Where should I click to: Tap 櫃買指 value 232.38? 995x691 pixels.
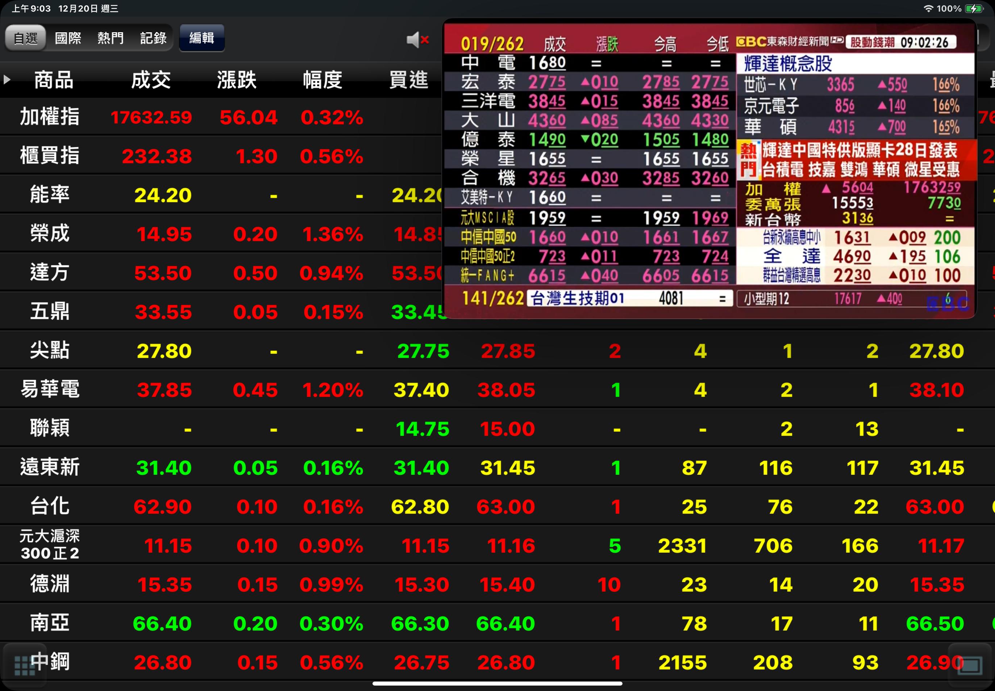(x=157, y=156)
